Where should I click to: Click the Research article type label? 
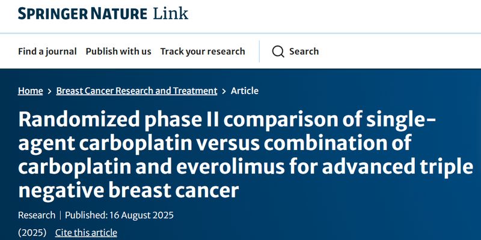coord(37,215)
